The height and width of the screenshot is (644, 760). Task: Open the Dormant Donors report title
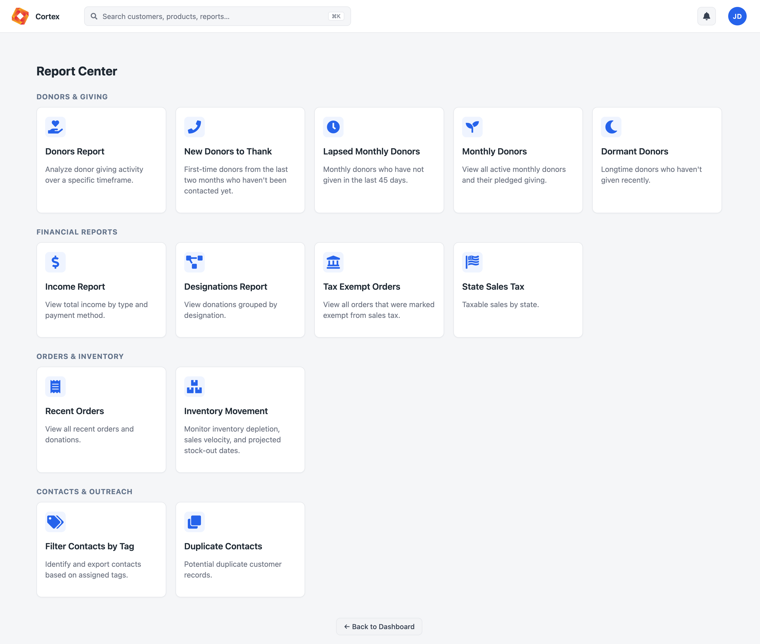tap(635, 151)
